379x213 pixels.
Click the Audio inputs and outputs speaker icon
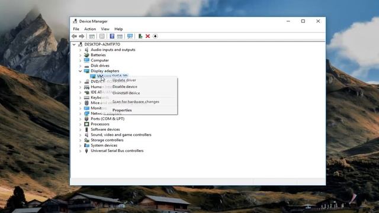tap(86, 50)
